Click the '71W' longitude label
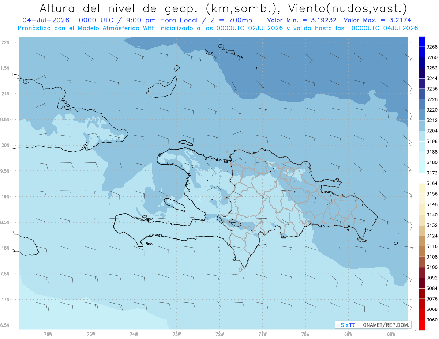 (x=262, y=334)
